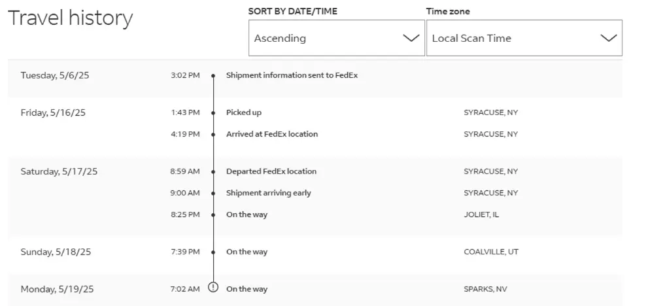Viewport: 648px width, 306px height.
Task: Click the SPARKS, NV location label
Action: 485,289
